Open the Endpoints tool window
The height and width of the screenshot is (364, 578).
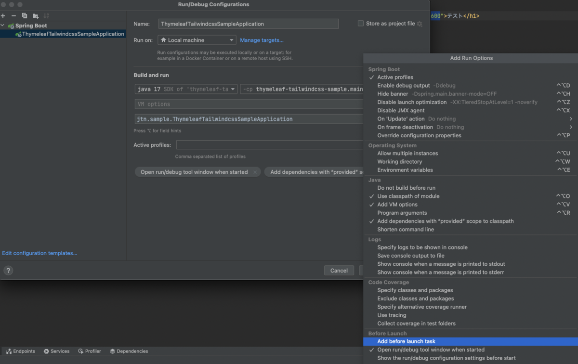(21, 351)
